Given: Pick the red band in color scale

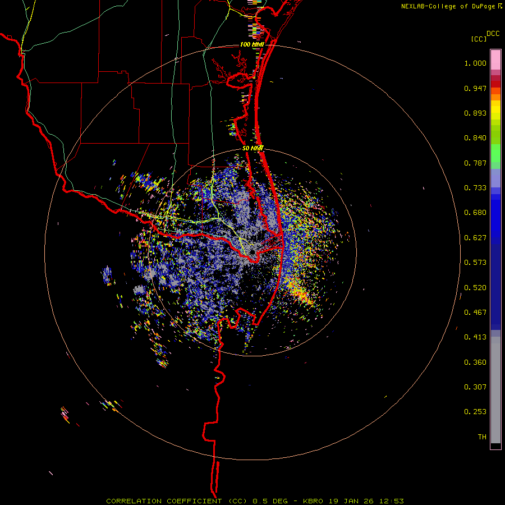Looking at the screenshot, I should 495,84.
